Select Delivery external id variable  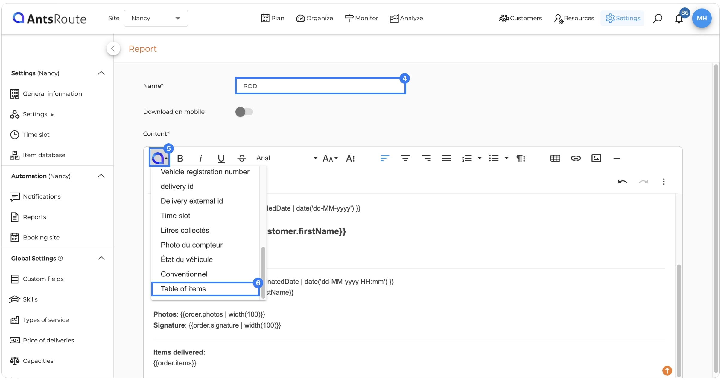(205, 201)
